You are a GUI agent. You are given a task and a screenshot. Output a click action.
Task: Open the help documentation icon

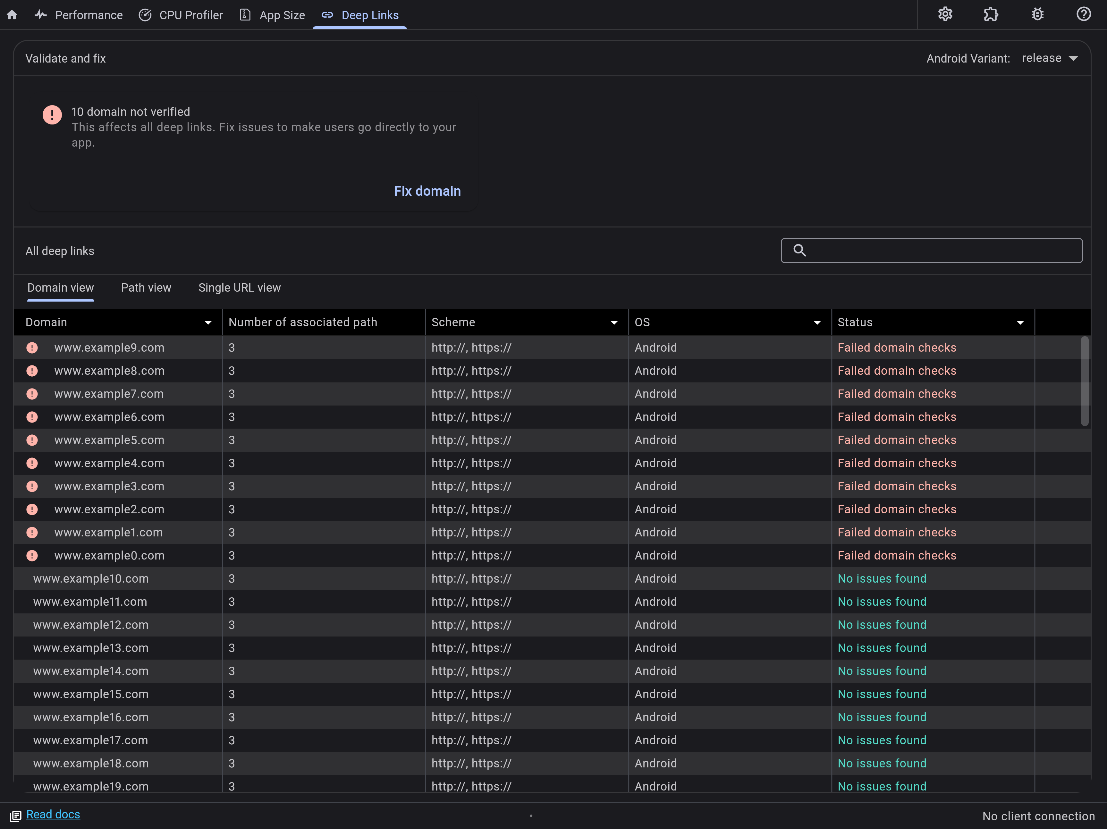point(1083,14)
